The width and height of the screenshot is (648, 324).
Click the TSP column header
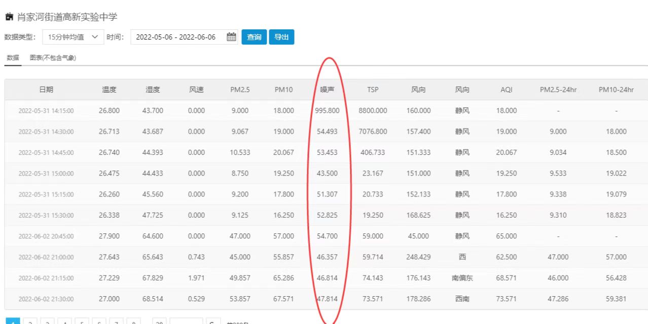click(x=373, y=90)
